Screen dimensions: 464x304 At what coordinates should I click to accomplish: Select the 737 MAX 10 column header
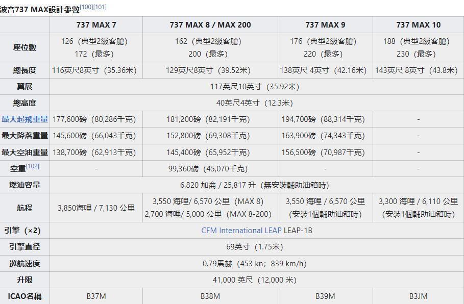(x=419, y=25)
